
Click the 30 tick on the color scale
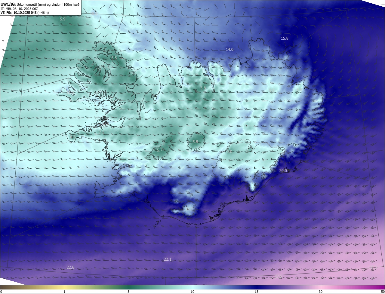coord(321,292)
